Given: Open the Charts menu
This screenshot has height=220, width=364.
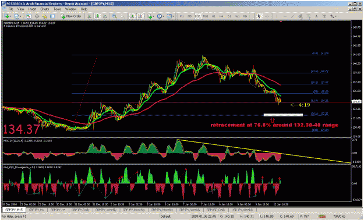Looking at the screenshot, I should 45,9.
